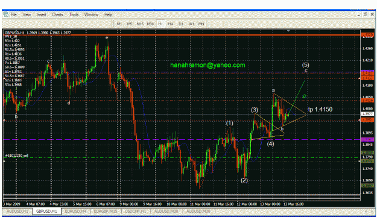Screen dimensions: 377x217
Task: Open the EURGBP,M15 chart tab
Action: click(x=106, y=211)
